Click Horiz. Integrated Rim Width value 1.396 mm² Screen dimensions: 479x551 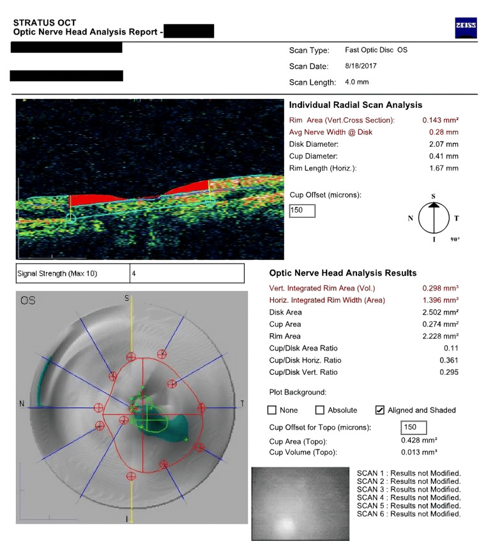point(440,300)
